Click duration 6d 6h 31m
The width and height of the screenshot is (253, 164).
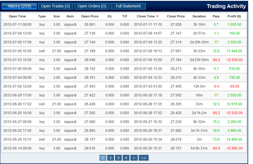pos(199,148)
